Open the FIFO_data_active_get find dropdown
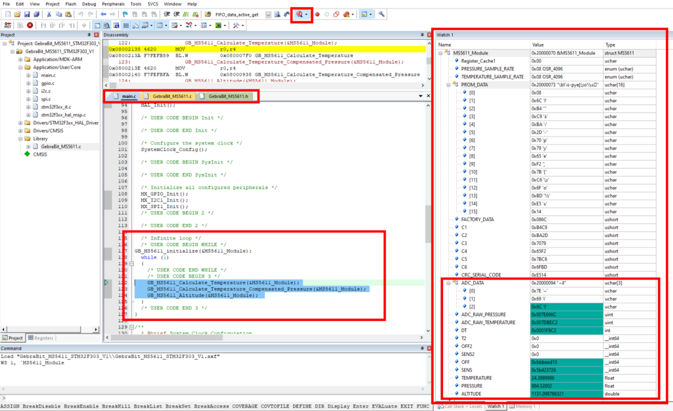The image size is (673, 411). tap(268, 14)
